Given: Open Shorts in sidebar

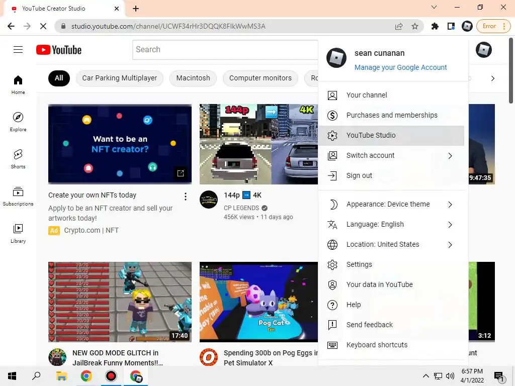Looking at the screenshot, I should click(x=18, y=159).
